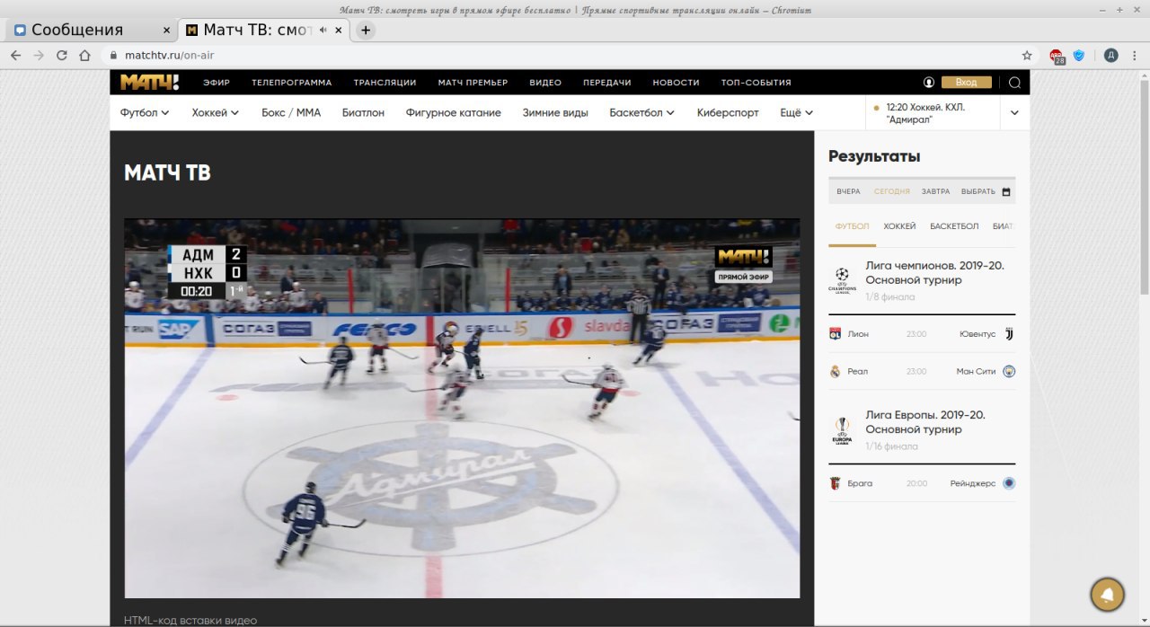The height and width of the screenshot is (627, 1150).
Task: Open МАТЧ ПРЕМЬЕР in top menu
Action: click(x=473, y=83)
